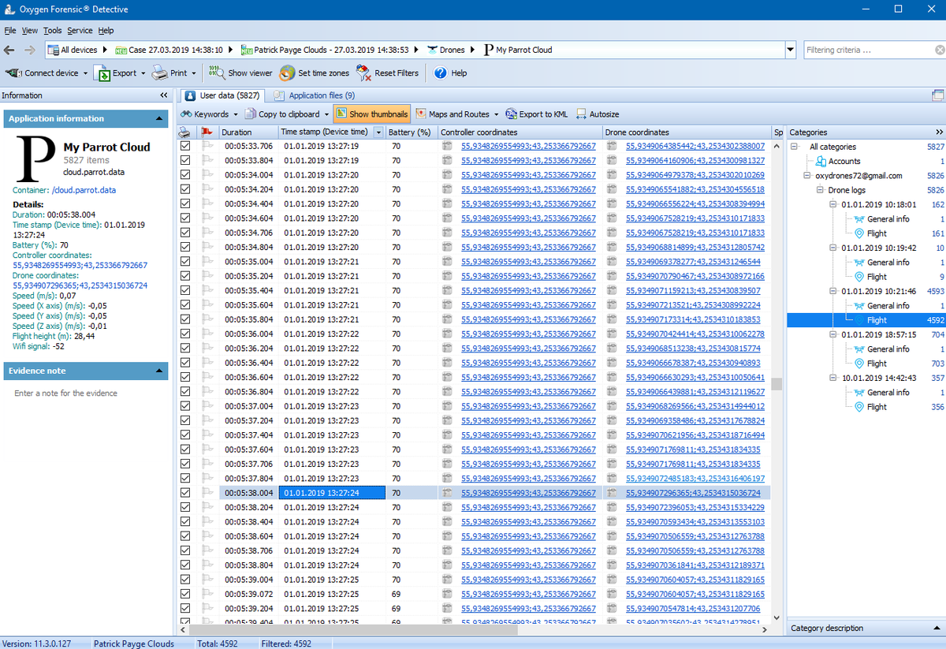The height and width of the screenshot is (649, 946).
Task: Open the Service menu
Action: (80, 31)
